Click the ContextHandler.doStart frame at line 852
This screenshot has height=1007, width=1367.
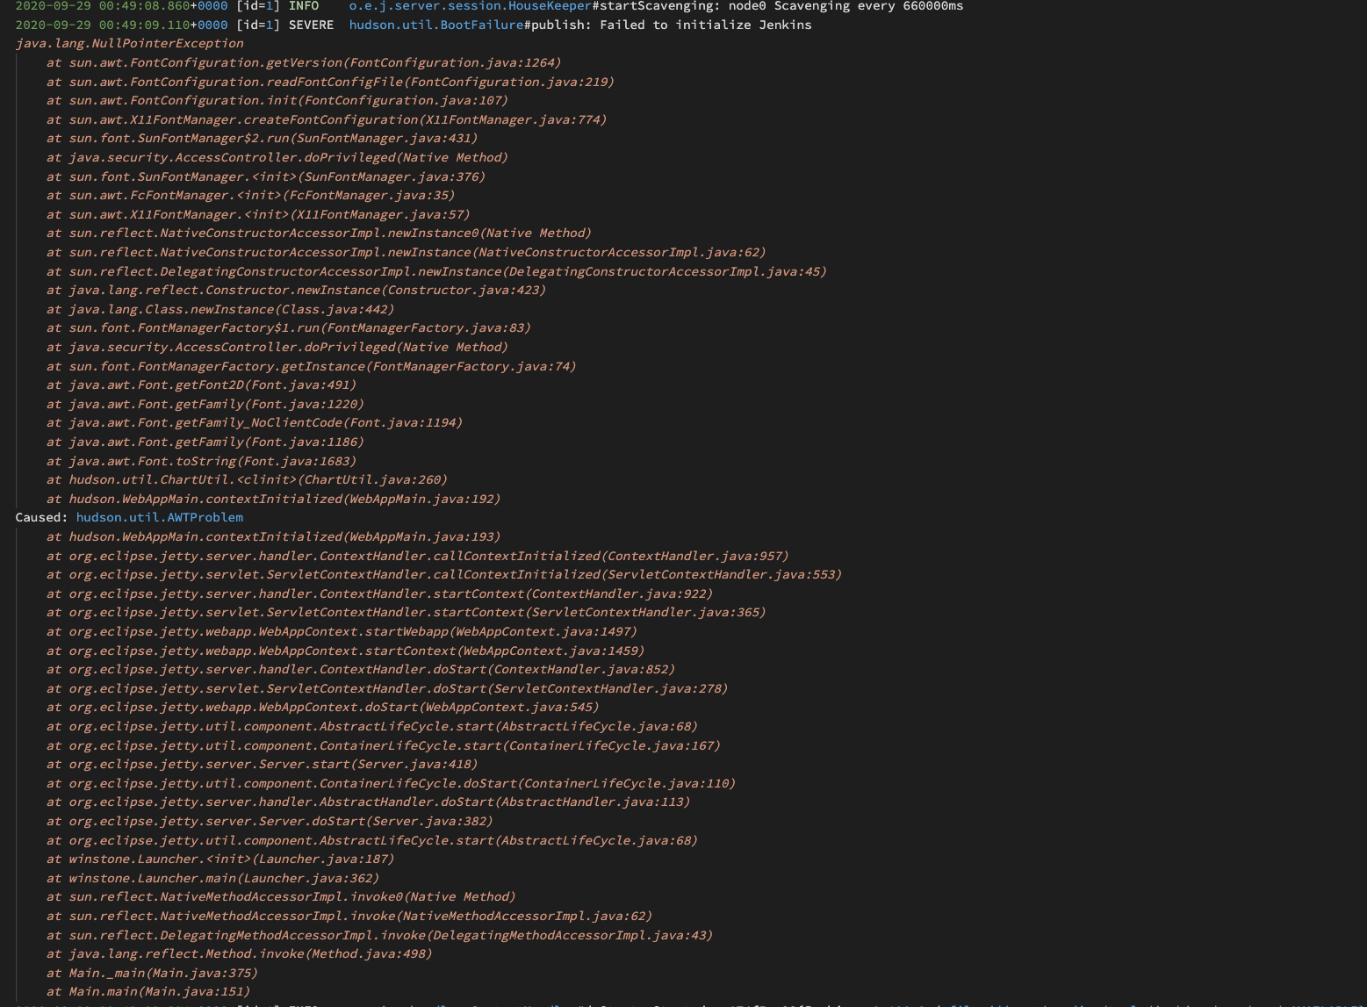pyautogui.click(x=361, y=669)
